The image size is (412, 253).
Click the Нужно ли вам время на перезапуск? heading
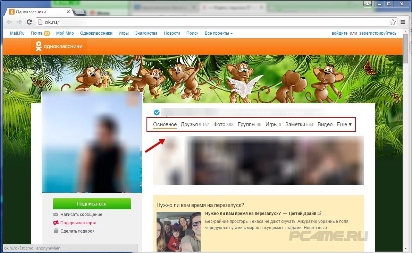click(200, 205)
